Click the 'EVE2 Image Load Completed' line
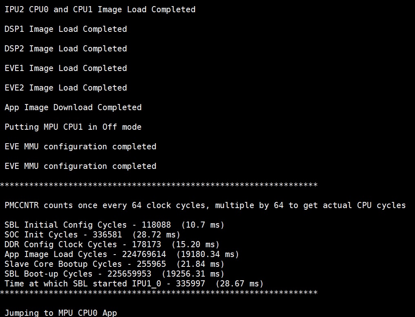Screen dimensions: 415x317 tap(66, 88)
